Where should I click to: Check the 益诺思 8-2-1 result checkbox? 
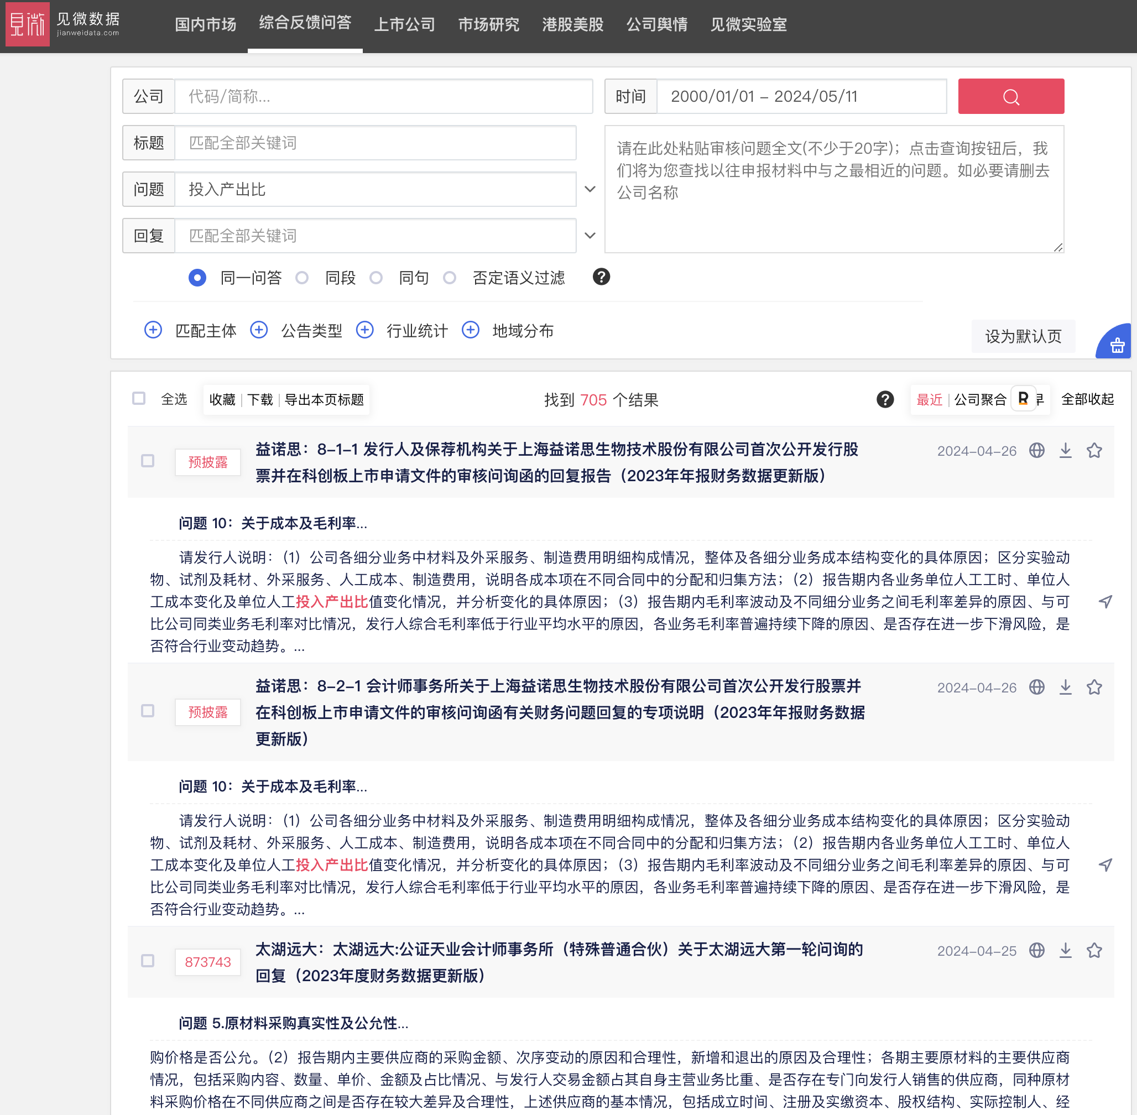(148, 711)
